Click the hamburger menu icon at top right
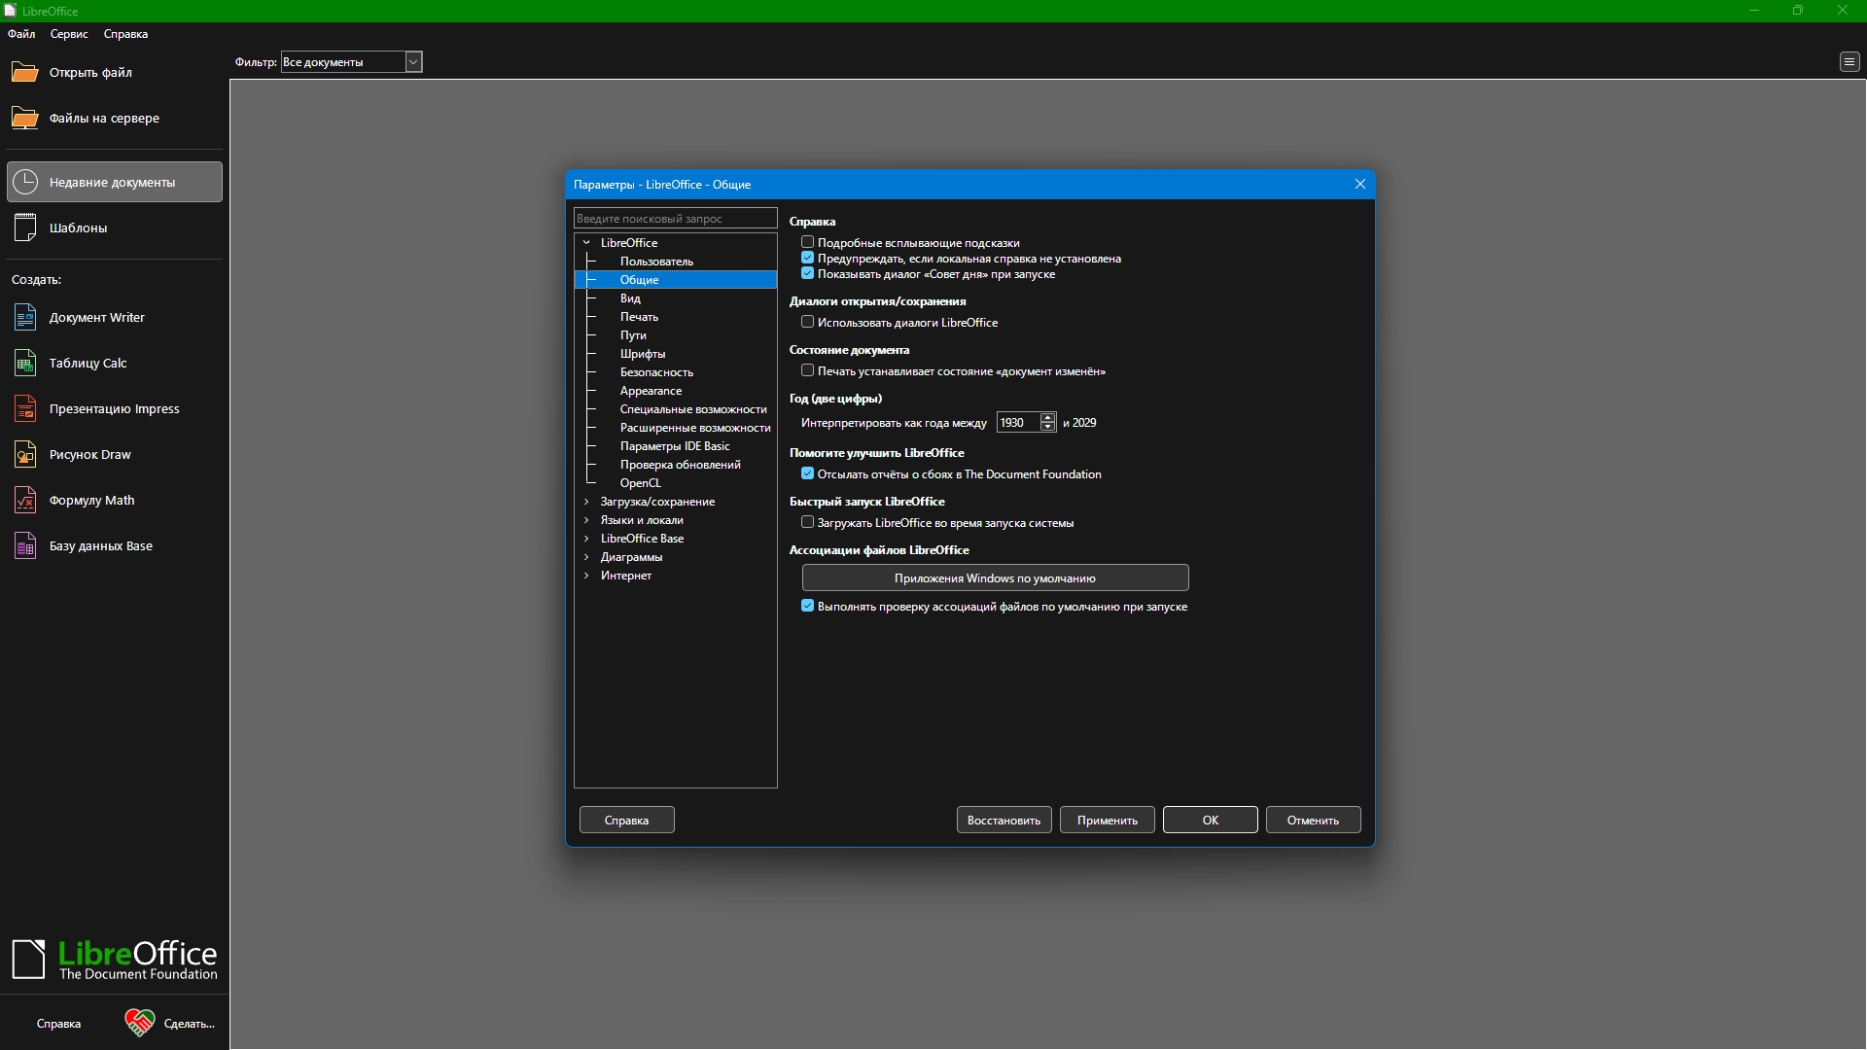1867x1050 pixels. click(x=1849, y=62)
